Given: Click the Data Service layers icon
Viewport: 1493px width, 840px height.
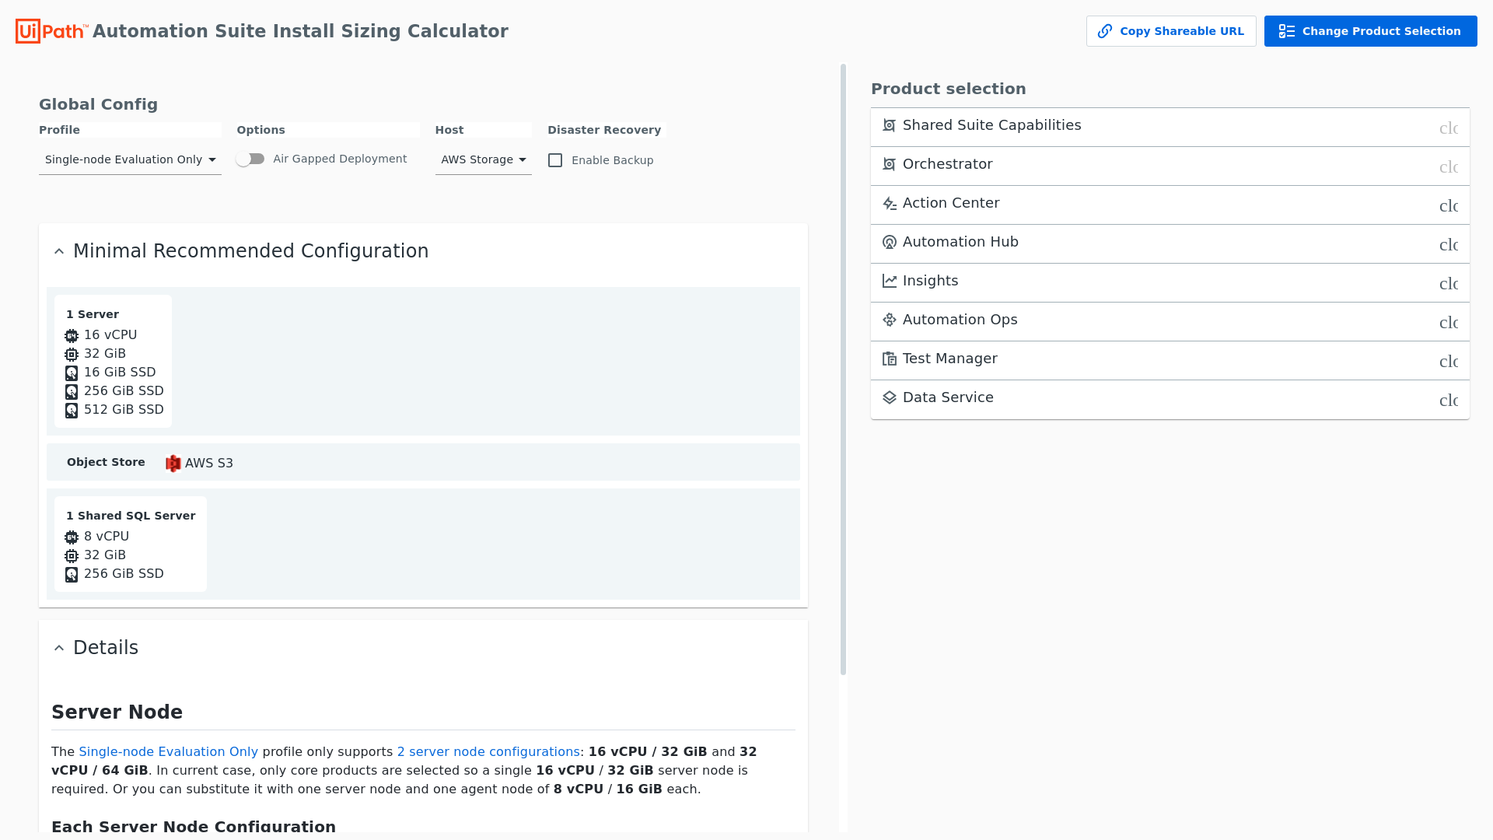Looking at the screenshot, I should (890, 397).
